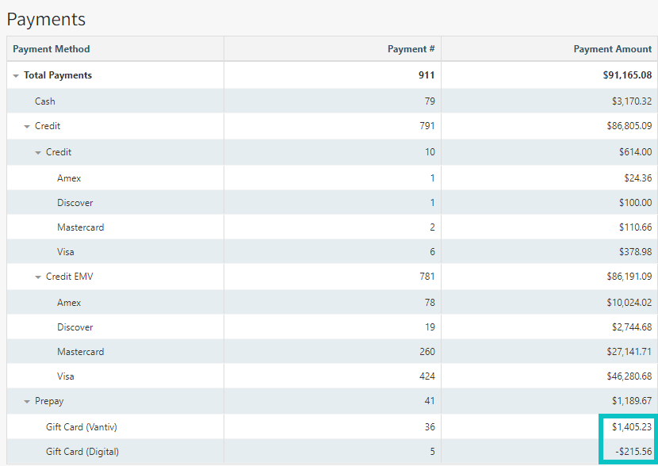This screenshot has height=466, width=658.
Task: Select the Gift Card (Vantiv) row label
Action: 82,427
